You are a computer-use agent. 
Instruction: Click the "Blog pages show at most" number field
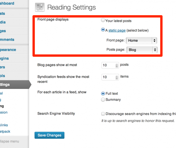pos(108,65)
